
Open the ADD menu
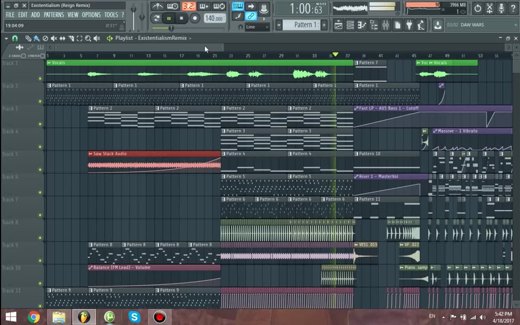click(x=35, y=15)
